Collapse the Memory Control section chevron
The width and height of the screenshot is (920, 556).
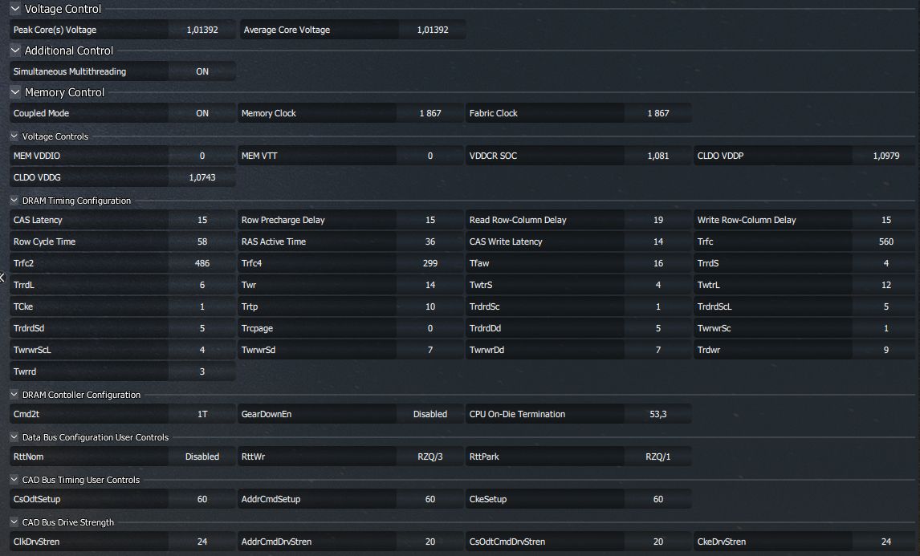(x=15, y=92)
